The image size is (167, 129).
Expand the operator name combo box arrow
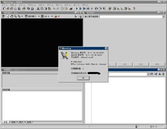point(163,17)
